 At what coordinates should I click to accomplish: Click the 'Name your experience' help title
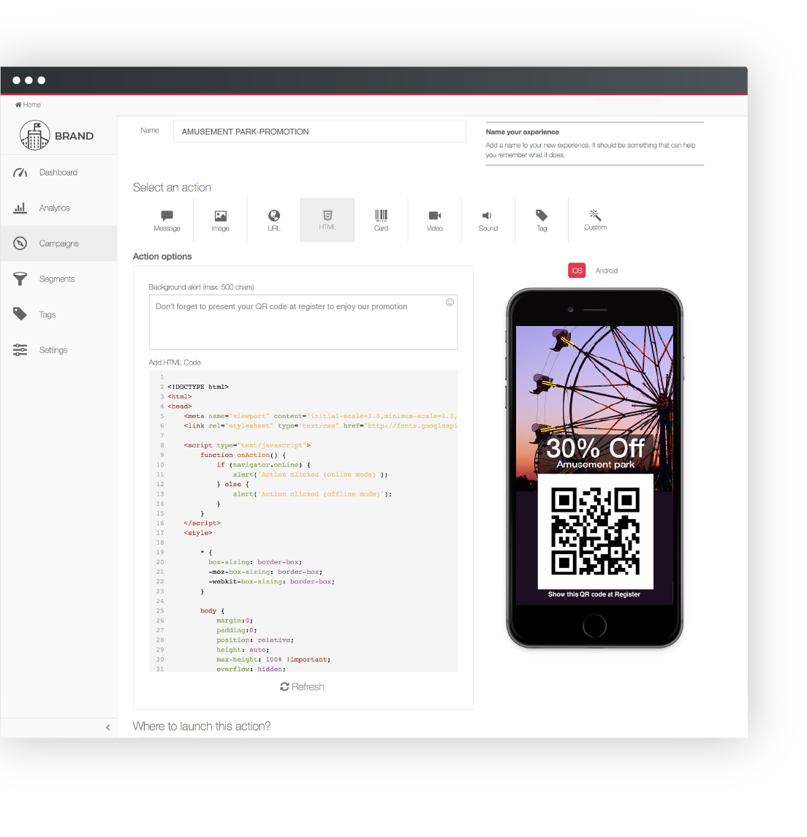pos(523,132)
